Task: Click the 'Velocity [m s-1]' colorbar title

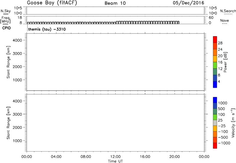Action: (x=233, y=123)
